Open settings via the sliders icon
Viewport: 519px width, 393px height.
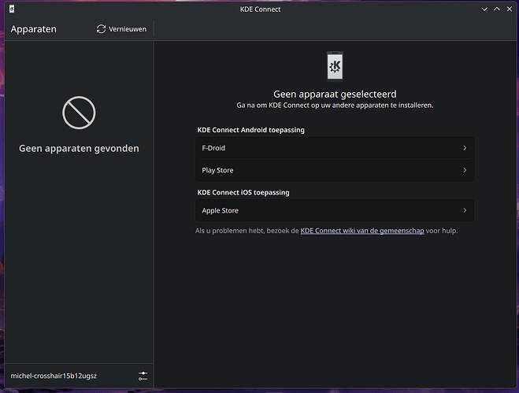coord(143,376)
